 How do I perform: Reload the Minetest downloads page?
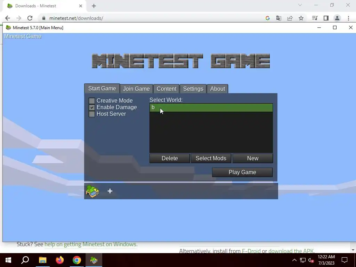pyautogui.click(x=30, y=18)
